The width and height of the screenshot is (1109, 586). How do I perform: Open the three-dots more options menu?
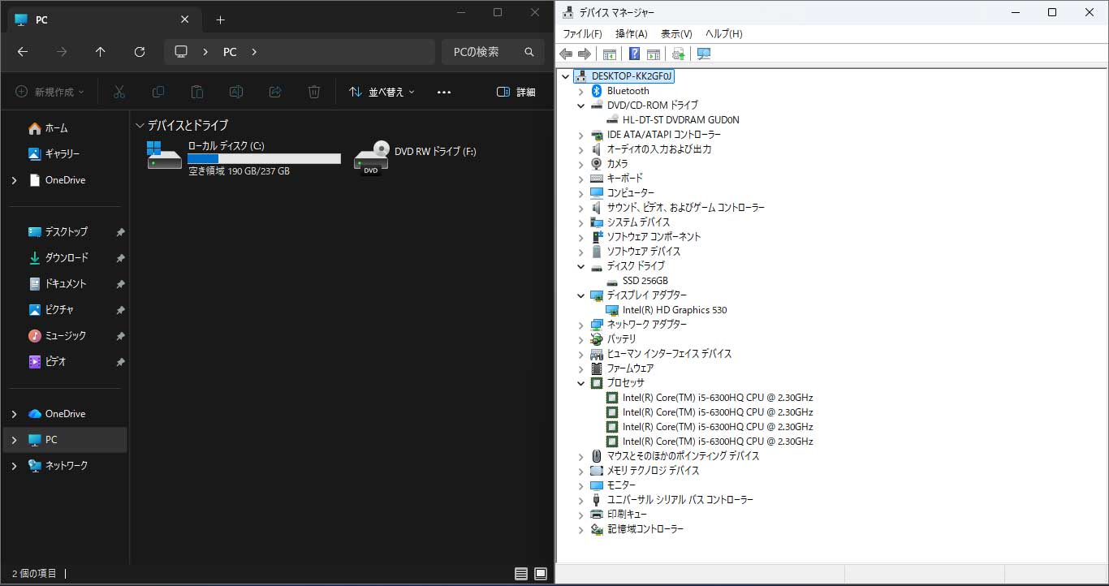pyautogui.click(x=443, y=93)
